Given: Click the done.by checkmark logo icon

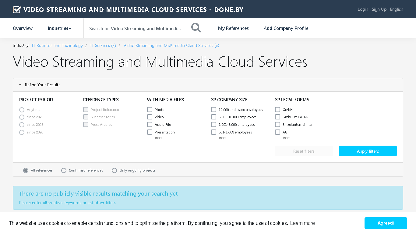Looking at the screenshot, I should click(x=17, y=9).
